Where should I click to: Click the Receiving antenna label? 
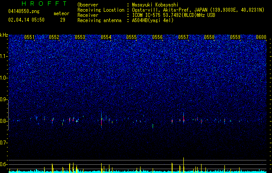(99, 20)
